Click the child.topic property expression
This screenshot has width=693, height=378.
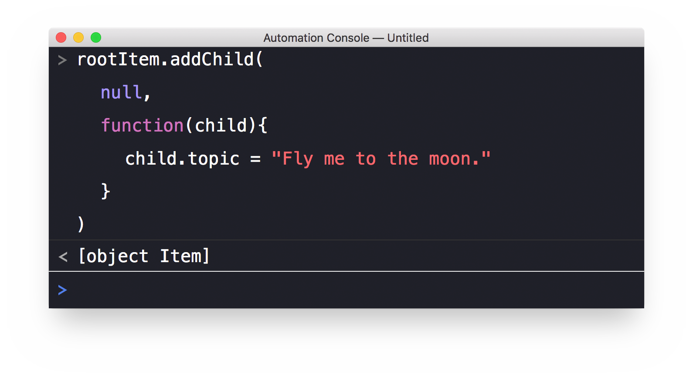(182, 159)
